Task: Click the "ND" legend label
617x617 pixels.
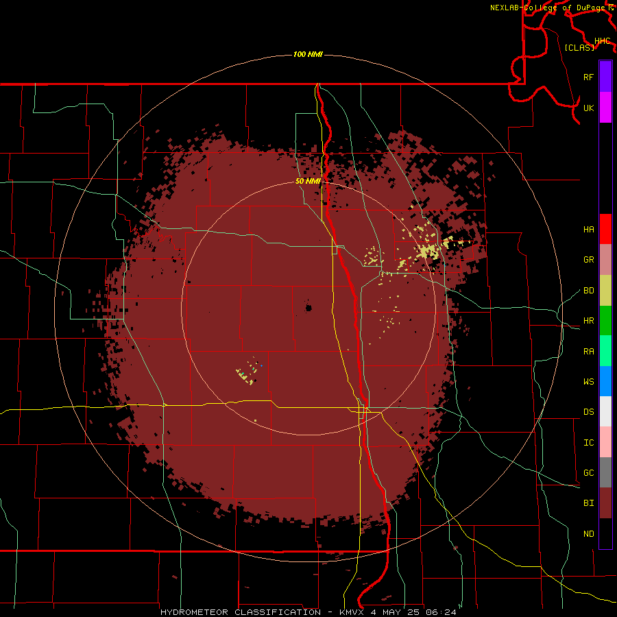Action: click(588, 534)
